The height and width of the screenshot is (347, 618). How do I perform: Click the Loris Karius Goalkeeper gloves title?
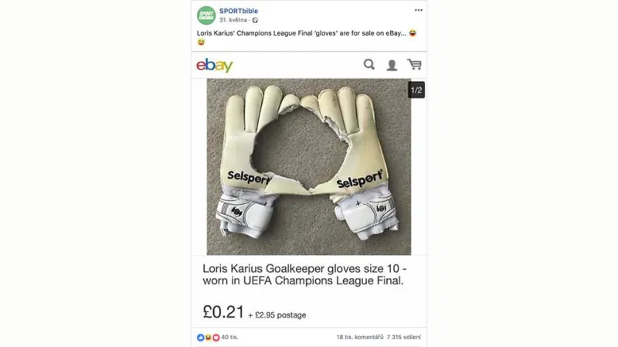[x=304, y=274]
